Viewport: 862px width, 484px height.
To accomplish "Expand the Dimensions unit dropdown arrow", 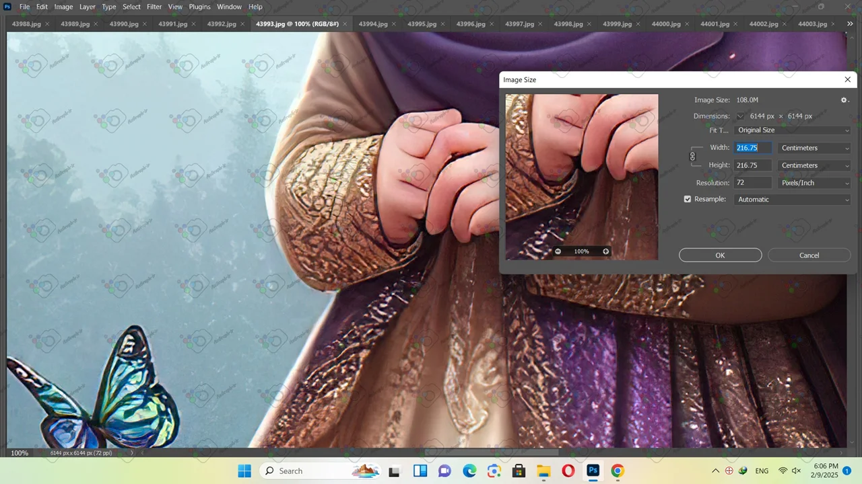I will (740, 116).
